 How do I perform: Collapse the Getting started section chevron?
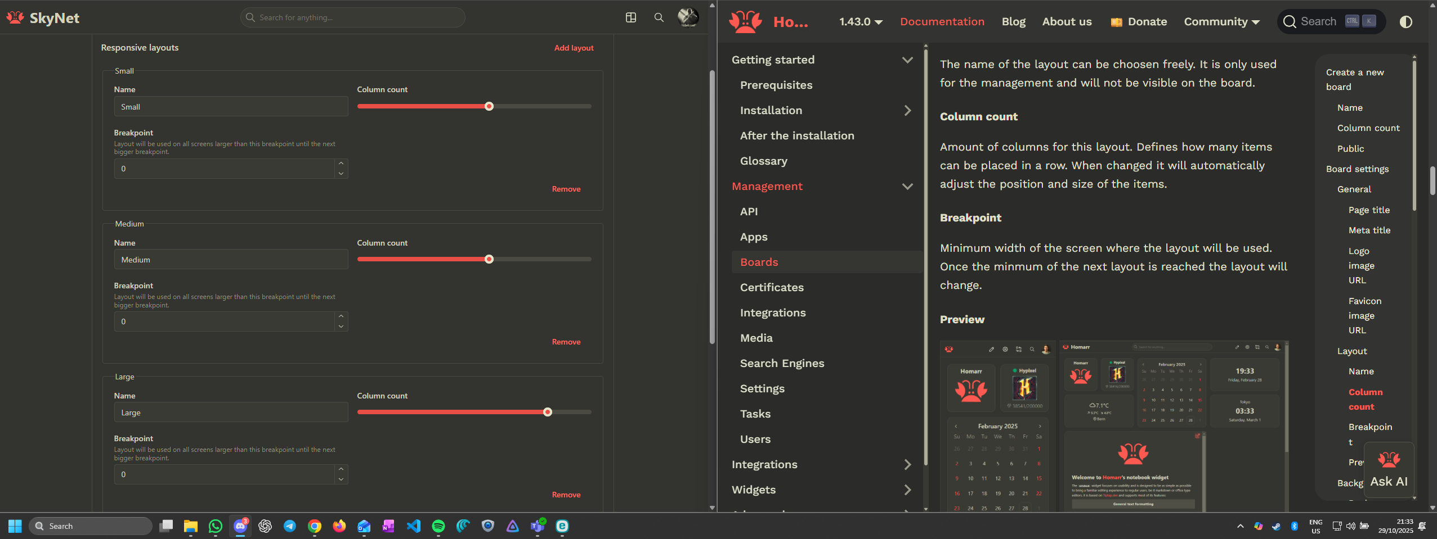tap(907, 60)
